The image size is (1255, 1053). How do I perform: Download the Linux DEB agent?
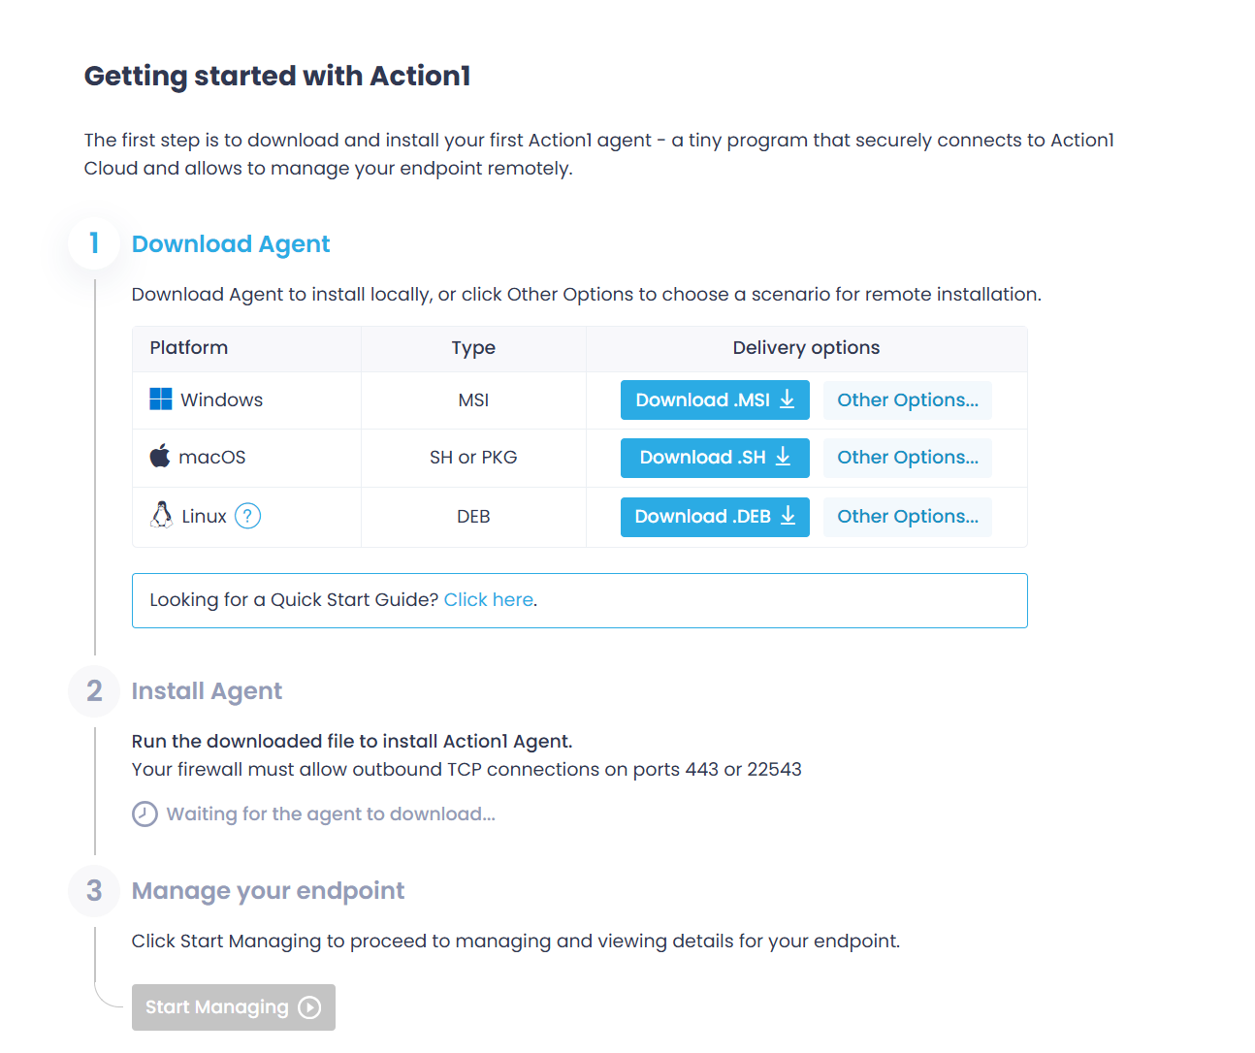click(715, 517)
